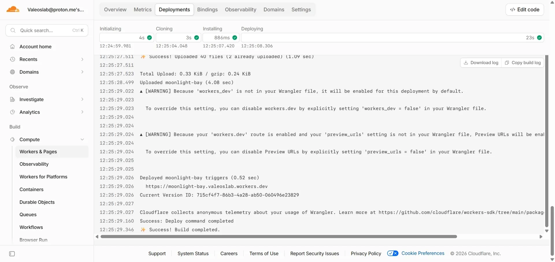The image size is (555, 262).
Task: Click the Installing step green checkmark
Action: tap(235, 38)
